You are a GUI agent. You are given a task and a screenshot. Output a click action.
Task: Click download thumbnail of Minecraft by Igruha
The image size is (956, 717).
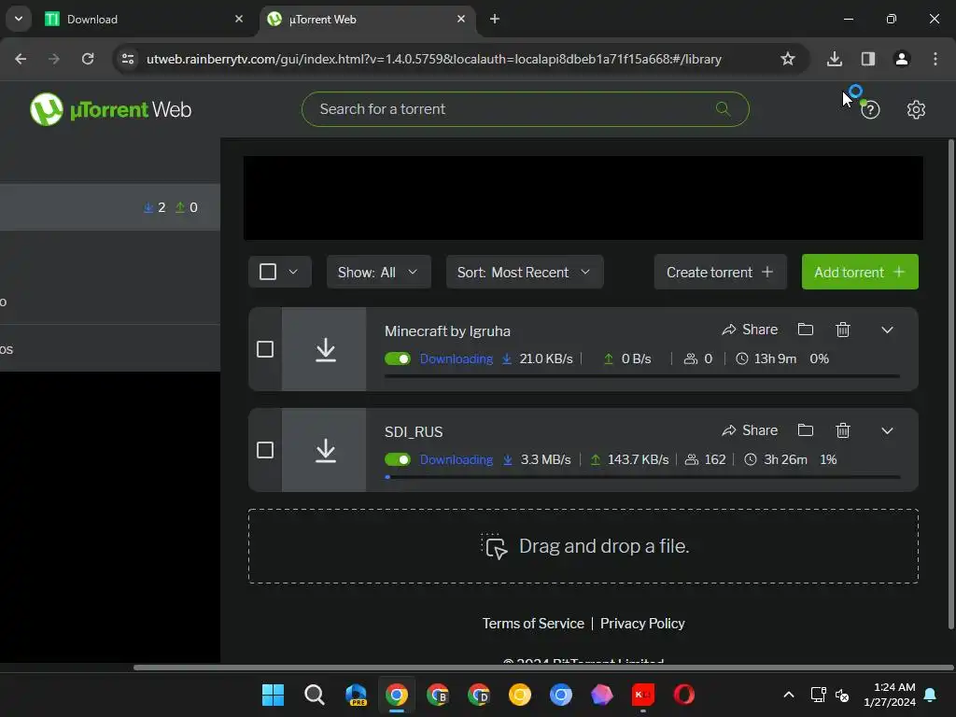click(324, 349)
